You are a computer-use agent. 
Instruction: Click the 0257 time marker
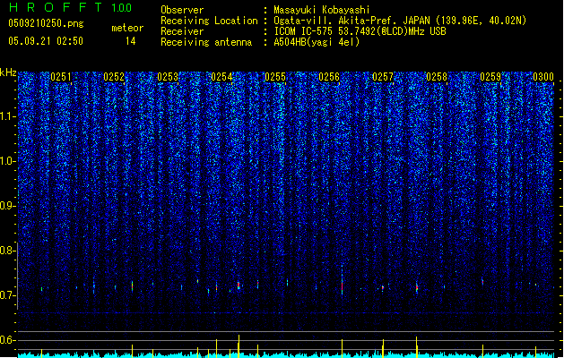click(x=383, y=77)
